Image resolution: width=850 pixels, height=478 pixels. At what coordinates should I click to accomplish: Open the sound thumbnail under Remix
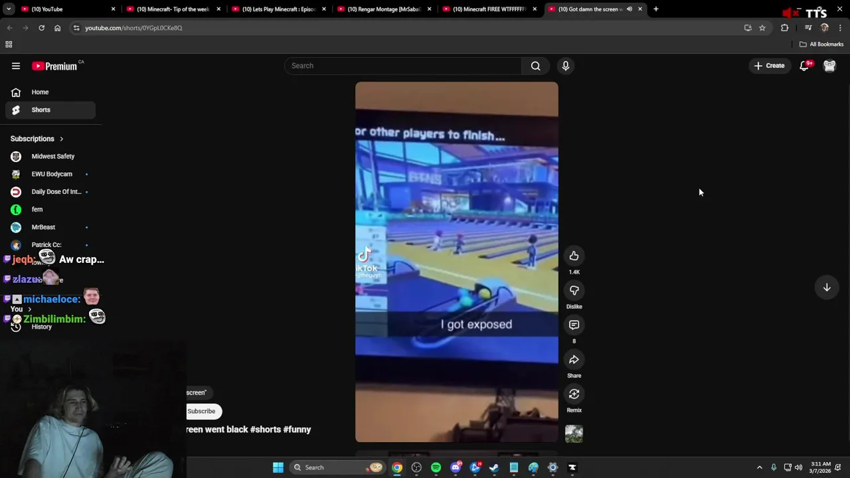574,434
